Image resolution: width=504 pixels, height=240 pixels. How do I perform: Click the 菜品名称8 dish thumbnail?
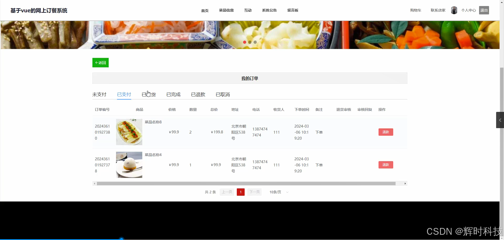129,132
